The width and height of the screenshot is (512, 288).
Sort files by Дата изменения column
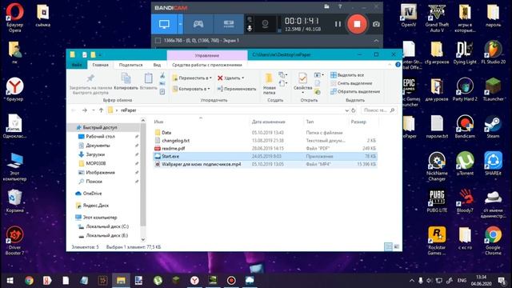coord(269,122)
